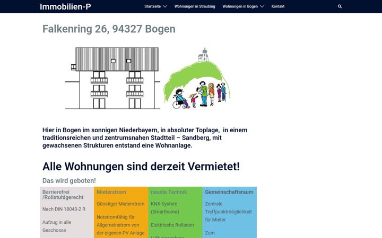
Task: Click the Falkenring 26, 94327 Bogen heading
Action: [109, 29]
